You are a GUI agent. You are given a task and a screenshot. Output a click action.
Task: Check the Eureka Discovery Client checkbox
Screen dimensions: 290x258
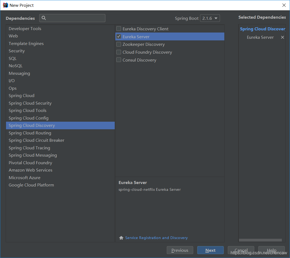coord(119,29)
